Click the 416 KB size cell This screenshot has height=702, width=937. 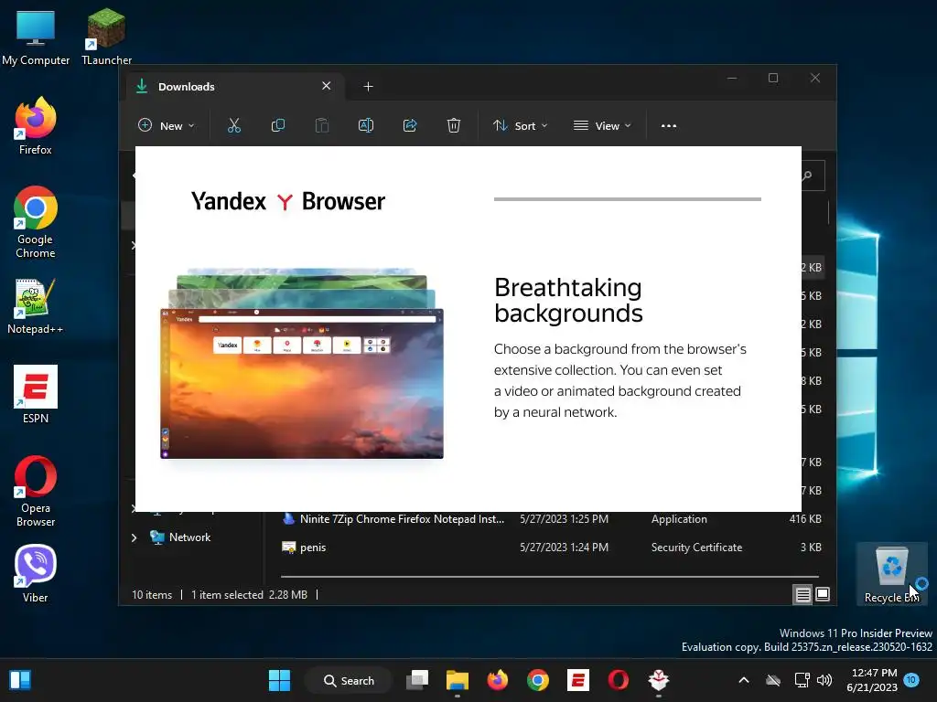(x=805, y=519)
